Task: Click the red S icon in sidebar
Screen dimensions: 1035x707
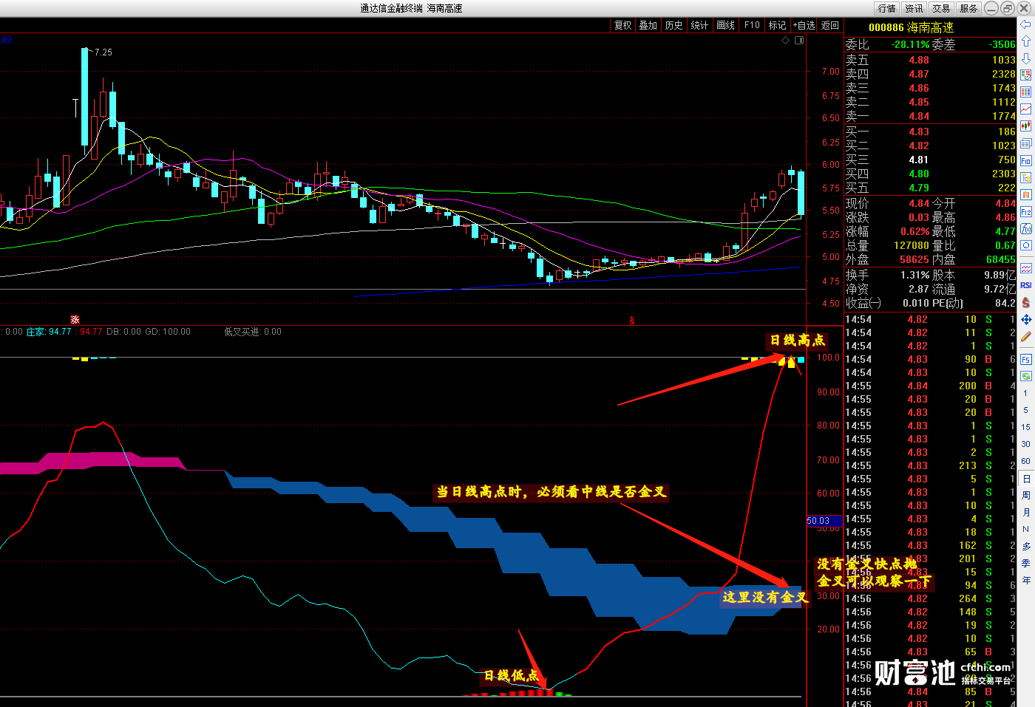Action: tap(1025, 303)
